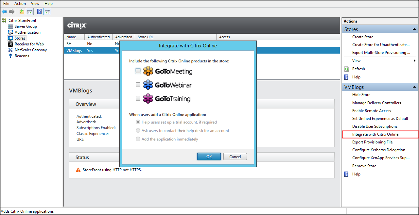This screenshot has height=215, width=419.
Task: Click the toolbar Help question mark icon
Action: pyautogui.click(x=39, y=12)
